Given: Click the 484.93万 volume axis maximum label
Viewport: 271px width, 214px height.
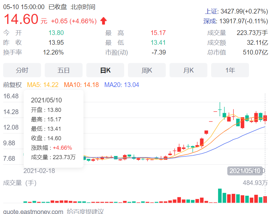Looking at the screenshot, I should click(255, 183).
